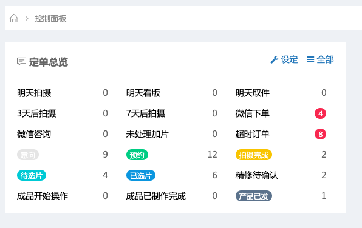Click the red badge 8 for 超时订单
Screen dimensions: 362x228
point(320,134)
